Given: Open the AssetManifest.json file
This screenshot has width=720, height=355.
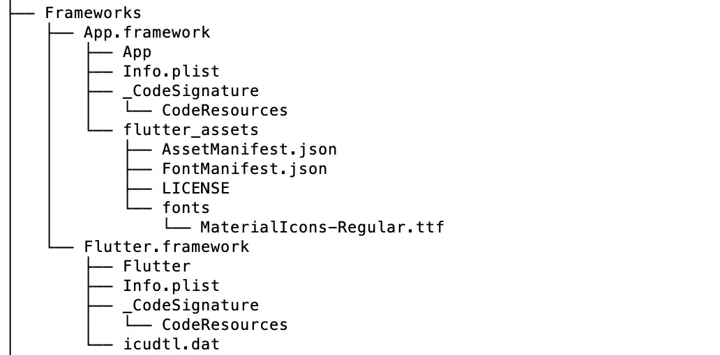Looking at the screenshot, I should 249,149.
